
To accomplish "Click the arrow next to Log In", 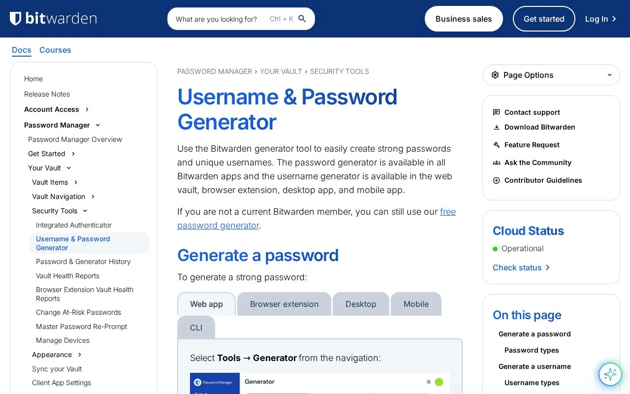I will pos(614,19).
